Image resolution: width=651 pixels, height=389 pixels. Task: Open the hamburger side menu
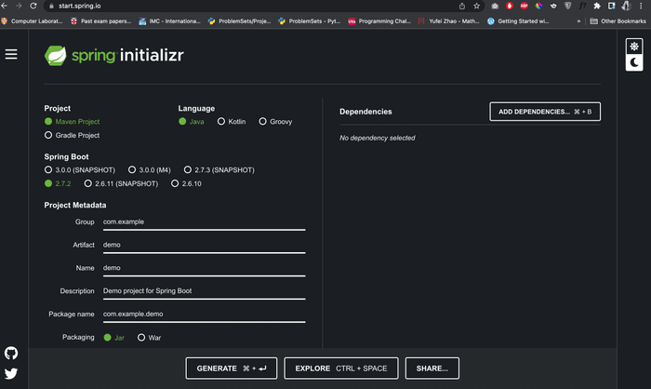tap(11, 54)
